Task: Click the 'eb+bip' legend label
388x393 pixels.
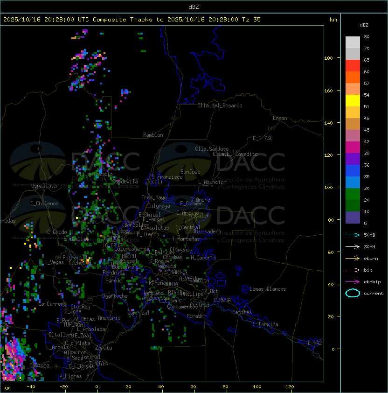Action: [x=372, y=282]
